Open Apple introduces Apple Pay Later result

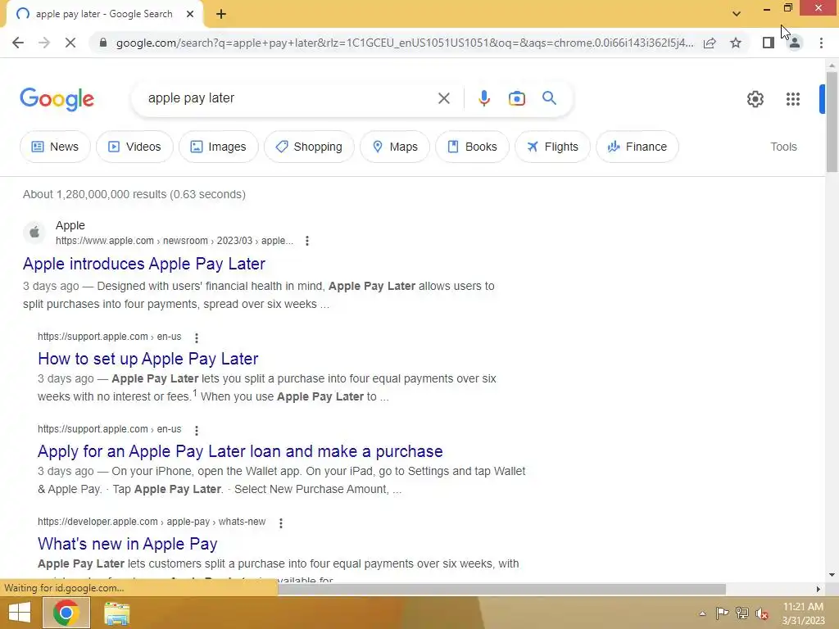(x=144, y=264)
